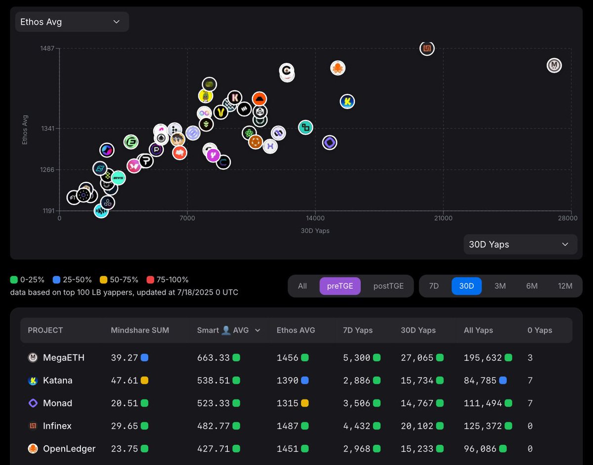
Task: Click the green dotted-pattern chart point
Action: point(250,133)
